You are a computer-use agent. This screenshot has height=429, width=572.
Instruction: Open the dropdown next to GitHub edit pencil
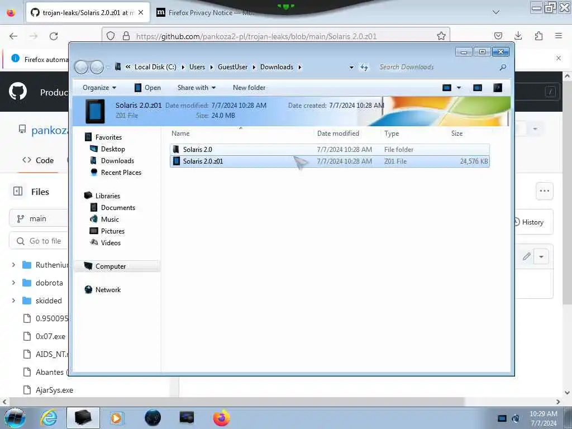tap(541, 257)
